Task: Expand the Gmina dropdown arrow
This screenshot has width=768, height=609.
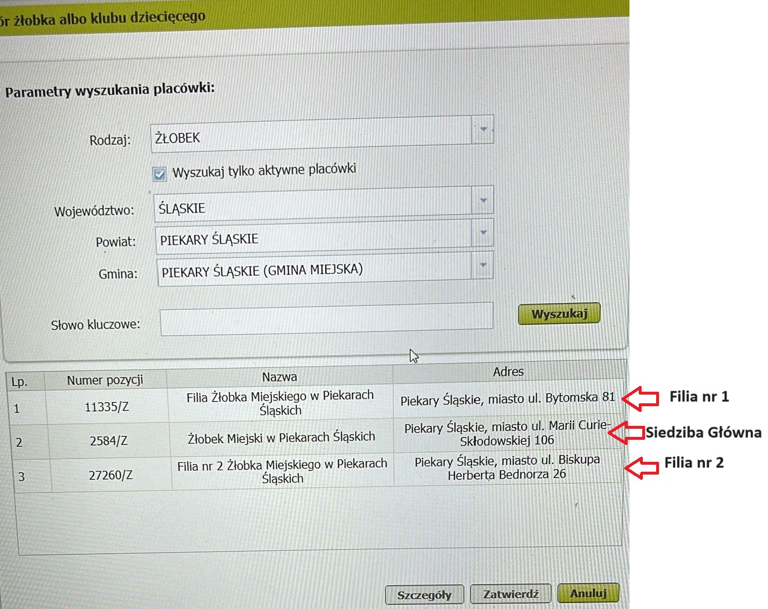Action: [483, 265]
